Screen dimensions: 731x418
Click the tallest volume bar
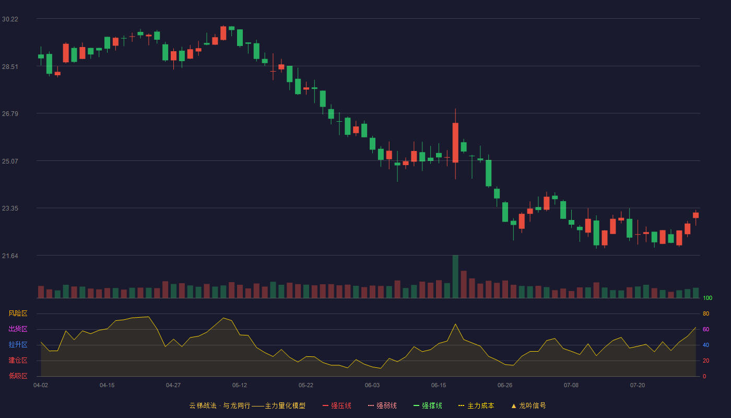[x=455, y=276]
